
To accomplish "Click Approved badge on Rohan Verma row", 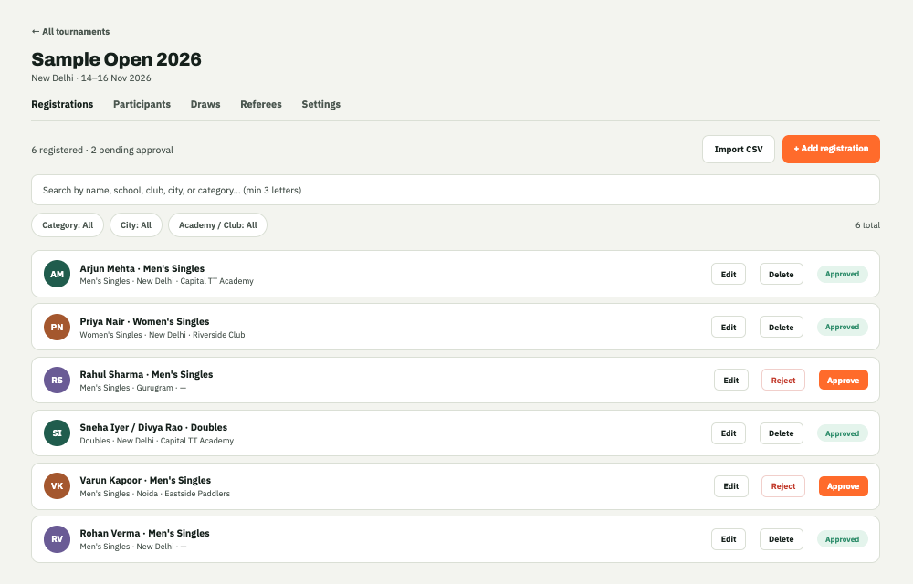I will [x=842, y=539].
